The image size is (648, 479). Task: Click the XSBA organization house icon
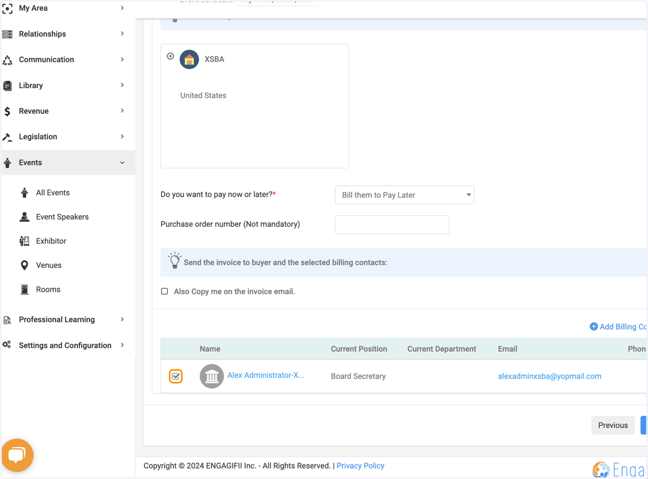point(190,59)
